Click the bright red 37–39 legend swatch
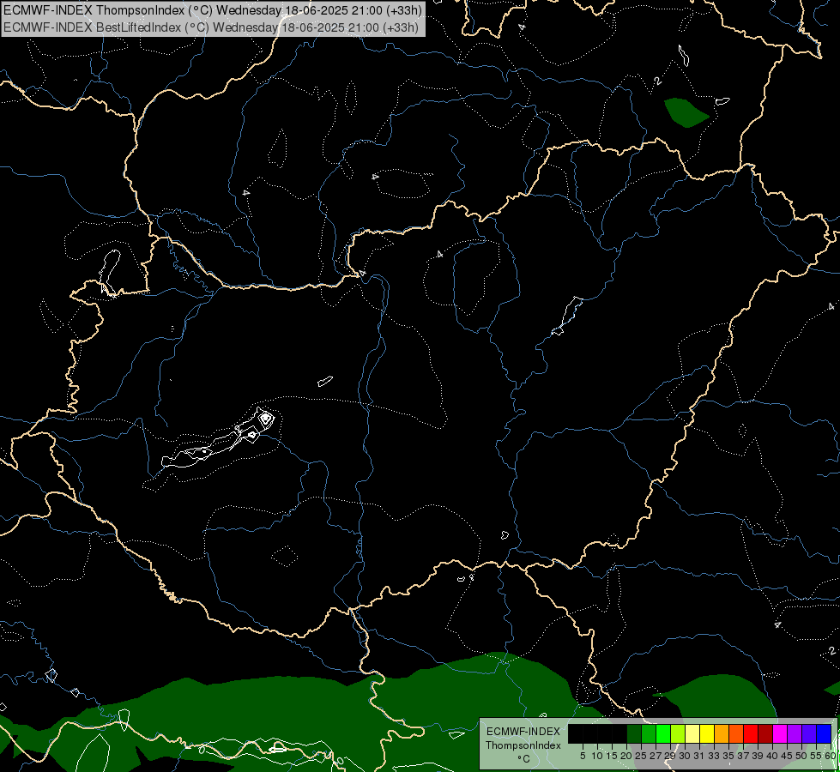This screenshot has width=840, height=772. coord(751,733)
